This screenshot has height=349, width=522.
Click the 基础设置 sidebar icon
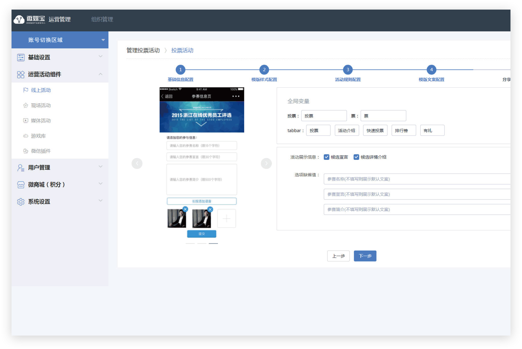(x=21, y=58)
